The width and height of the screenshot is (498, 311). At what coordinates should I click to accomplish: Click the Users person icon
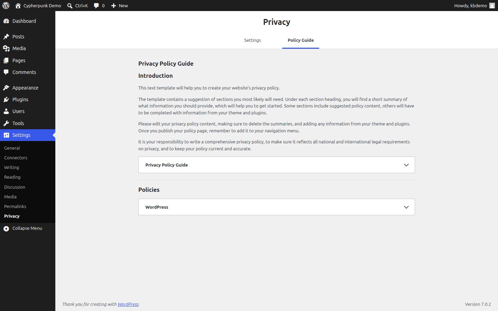tap(6, 111)
